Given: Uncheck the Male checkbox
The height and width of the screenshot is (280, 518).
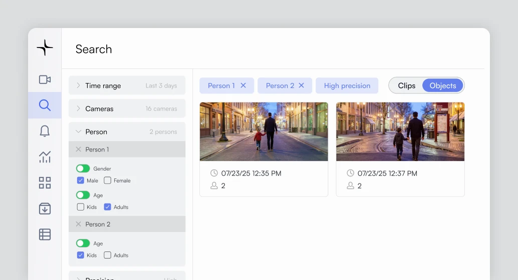Looking at the screenshot, I should click(x=80, y=180).
